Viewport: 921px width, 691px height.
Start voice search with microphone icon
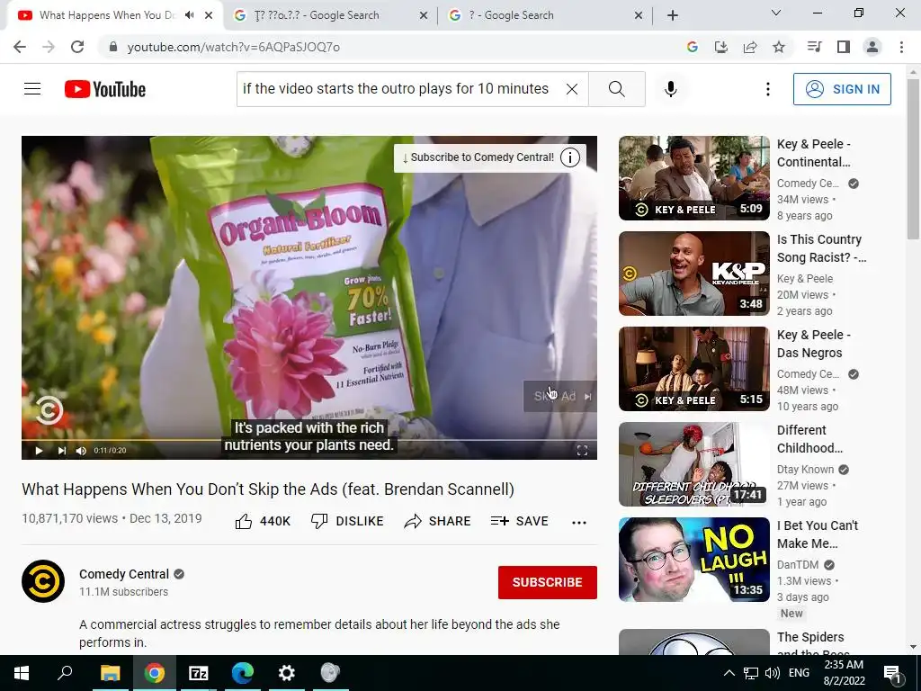click(671, 89)
